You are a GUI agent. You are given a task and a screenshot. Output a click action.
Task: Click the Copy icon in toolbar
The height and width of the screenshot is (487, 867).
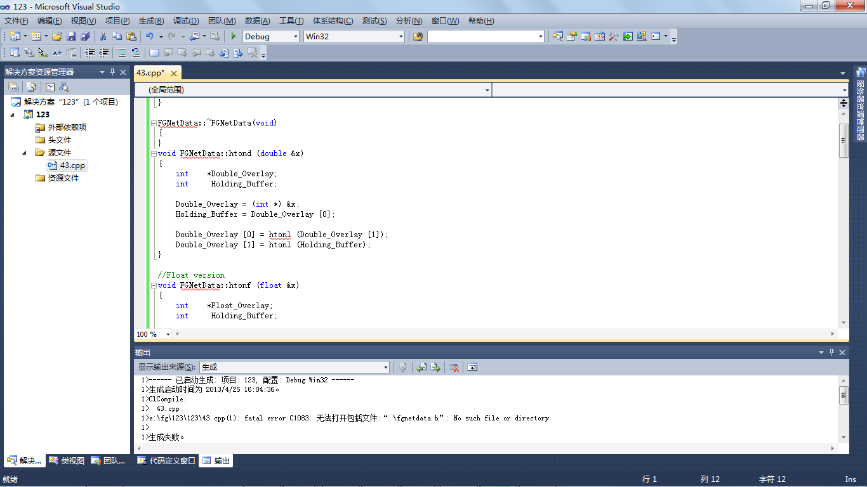(x=117, y=36)
